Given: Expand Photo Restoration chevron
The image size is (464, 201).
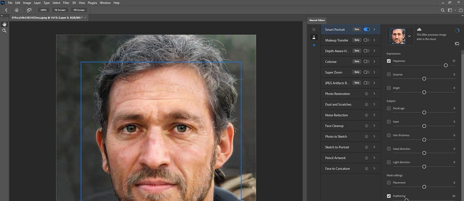Looking at the screenshot, I should (x=374, y=94).
